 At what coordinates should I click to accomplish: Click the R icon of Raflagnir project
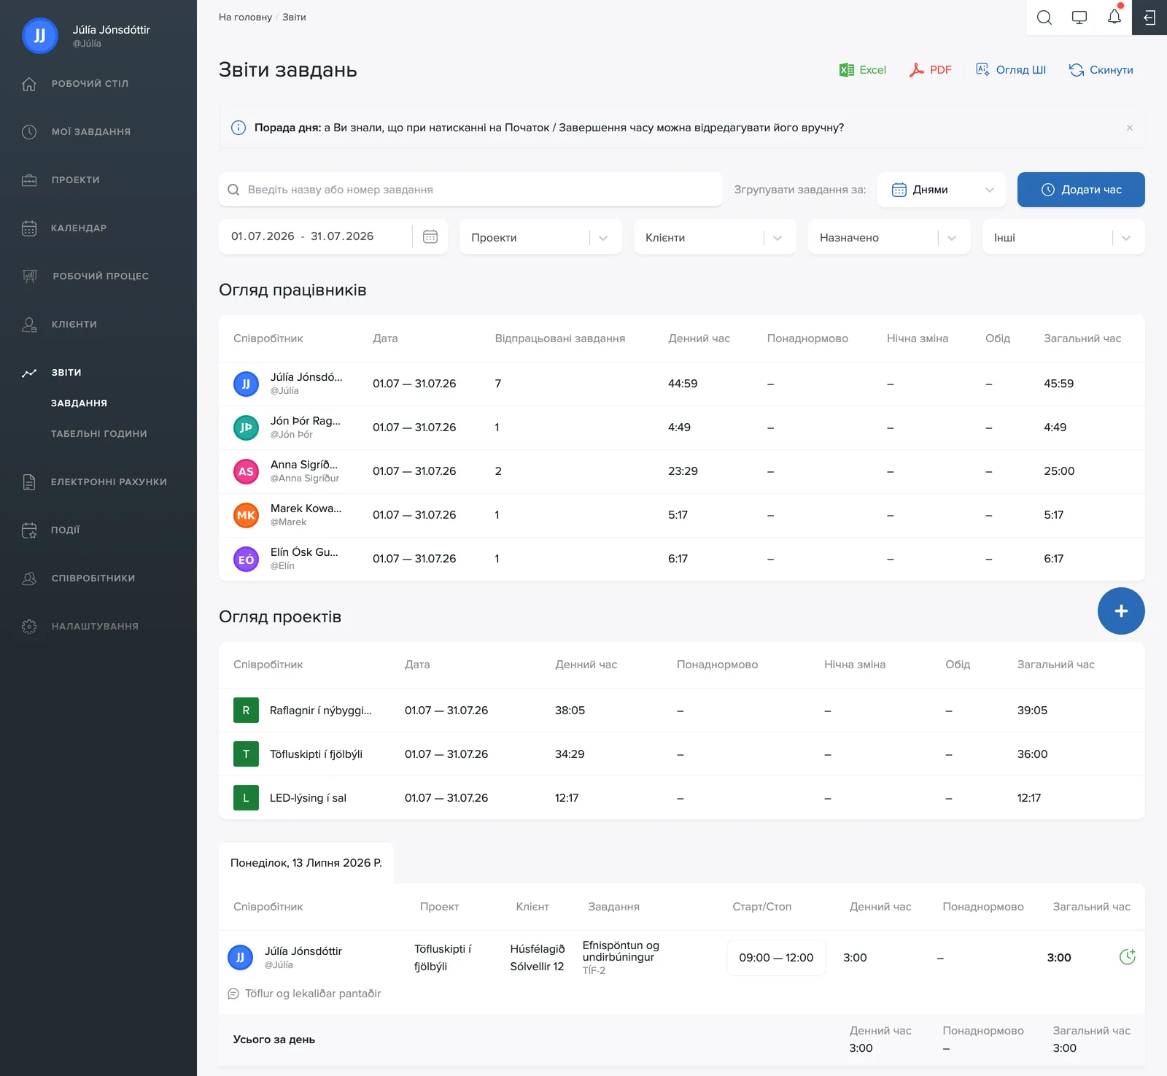[x=246, y=711]
